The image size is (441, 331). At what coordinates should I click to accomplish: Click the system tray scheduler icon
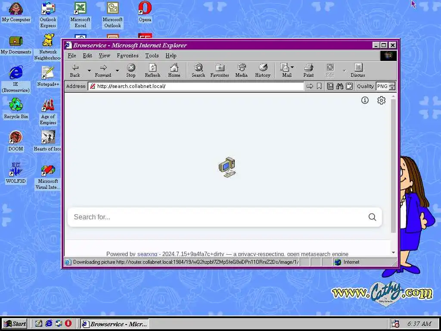(395, 324)
